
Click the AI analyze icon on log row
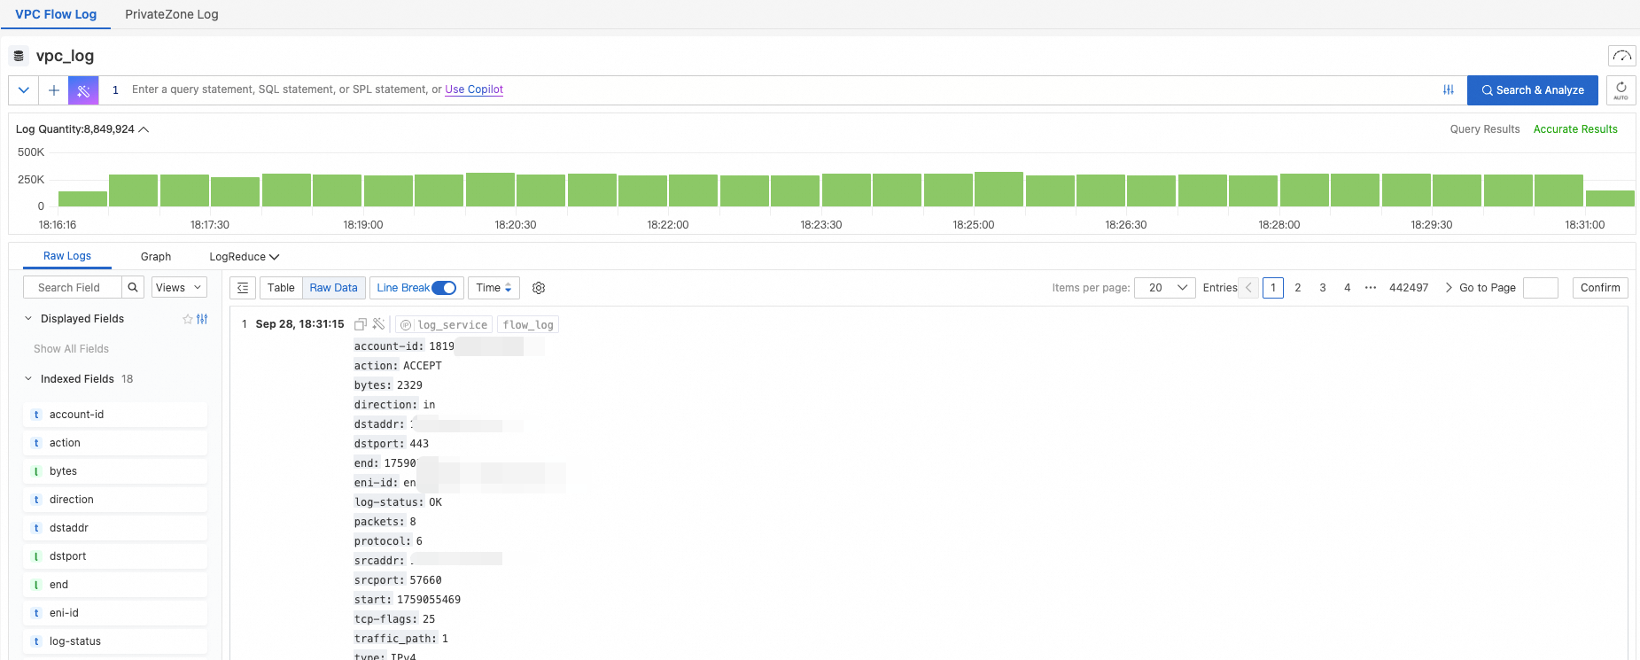click(378, 324)
